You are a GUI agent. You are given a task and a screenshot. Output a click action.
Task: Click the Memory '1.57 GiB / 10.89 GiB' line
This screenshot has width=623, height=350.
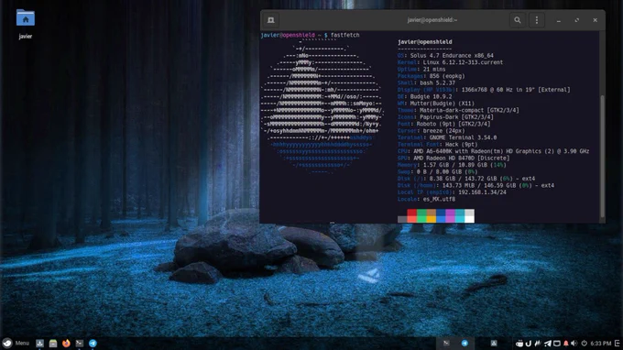452,165
